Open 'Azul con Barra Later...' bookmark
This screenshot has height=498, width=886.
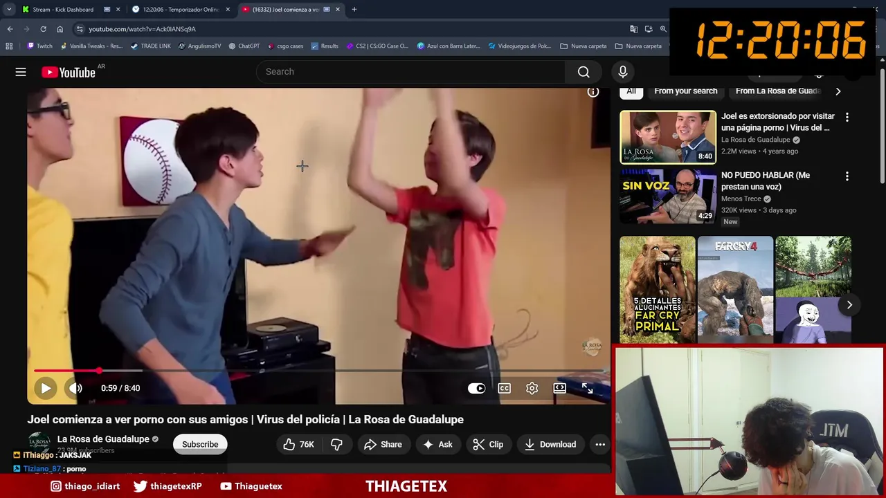449,46
